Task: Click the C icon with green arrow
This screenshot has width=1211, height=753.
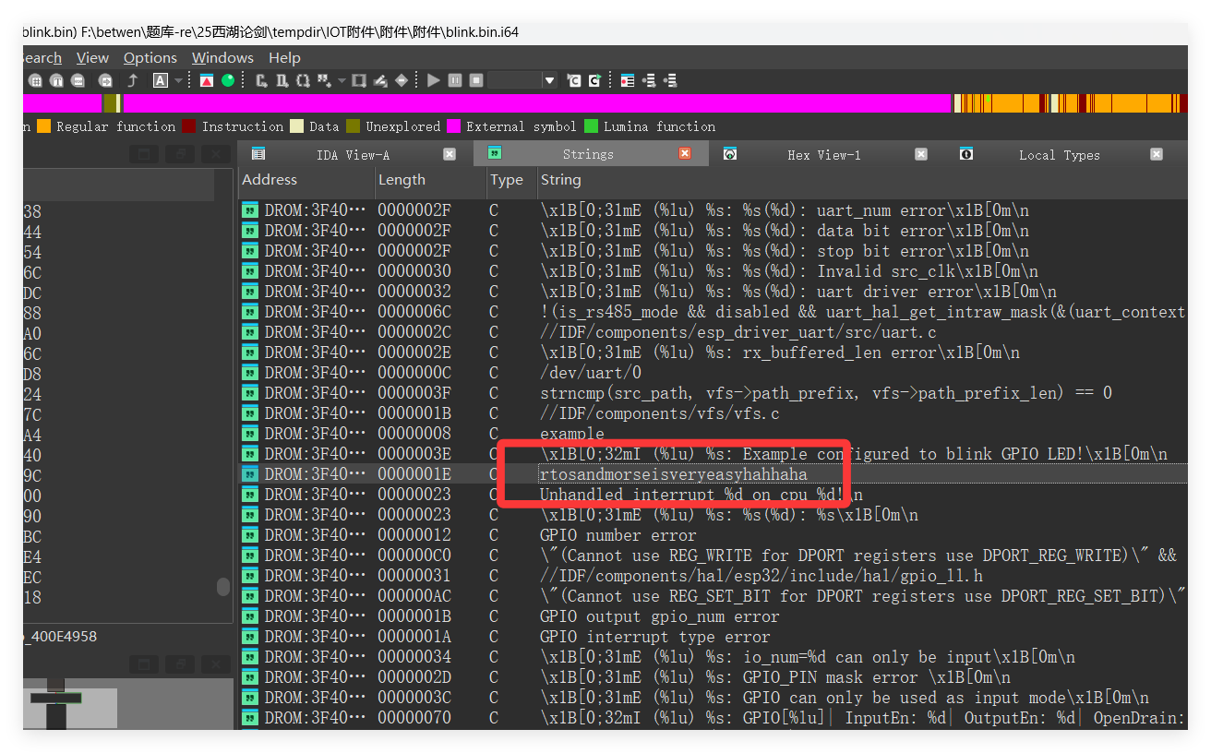Action: click(x=594, y=80)
